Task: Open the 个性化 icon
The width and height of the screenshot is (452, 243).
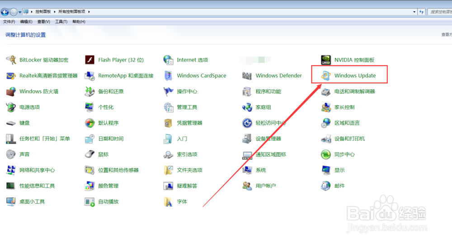Action: [x=89, y=107]
